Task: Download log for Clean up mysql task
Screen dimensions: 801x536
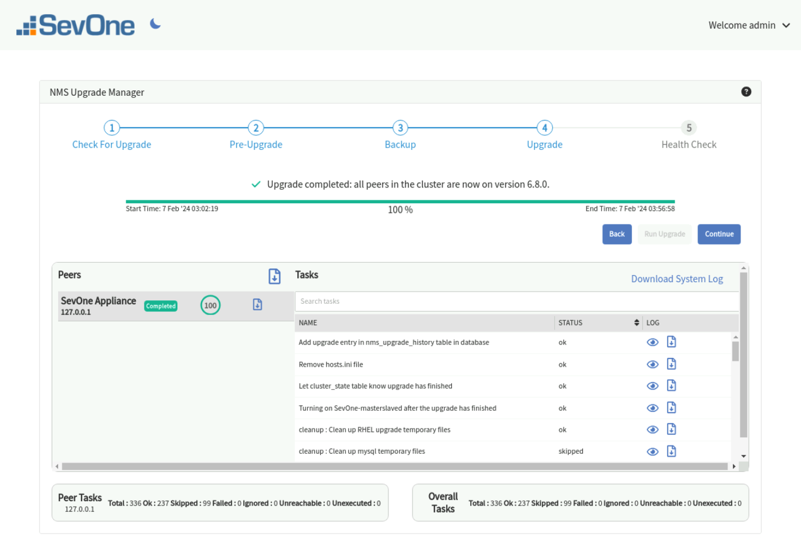Action: point(672,451)
